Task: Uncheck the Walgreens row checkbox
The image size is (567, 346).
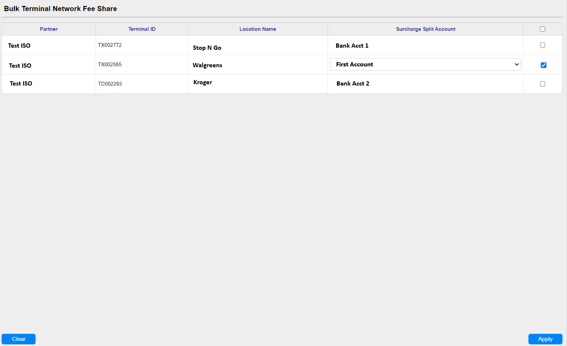Action: click(543, 65)
